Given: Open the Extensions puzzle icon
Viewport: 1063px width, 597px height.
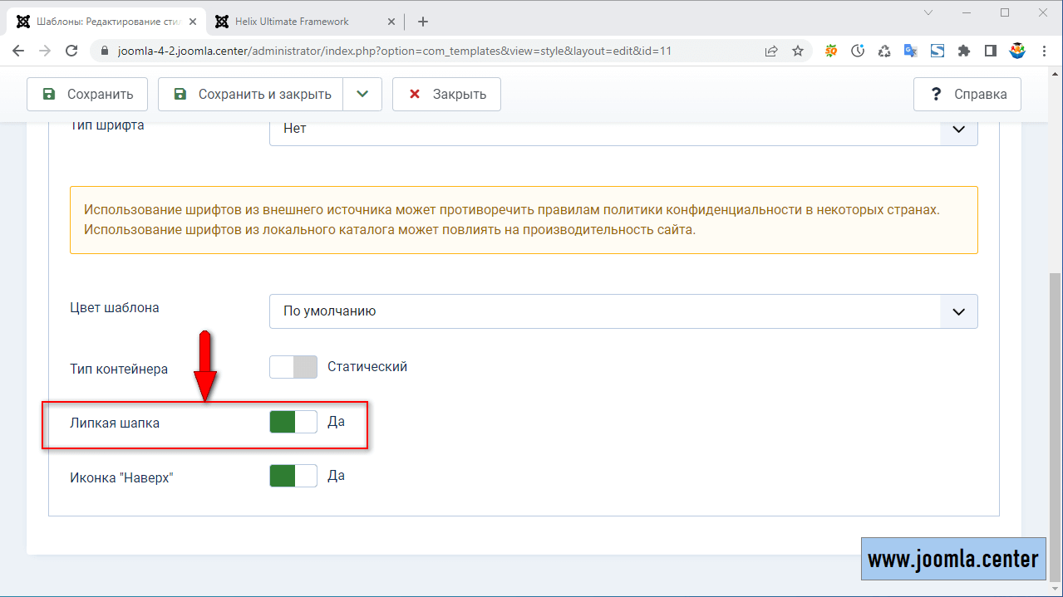Looking at the screenshot, I should coord(964,51).
